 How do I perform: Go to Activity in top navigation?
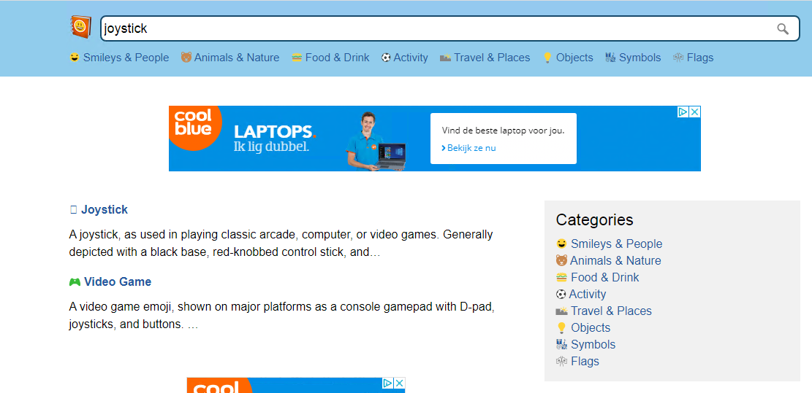[x=404, y=58]
